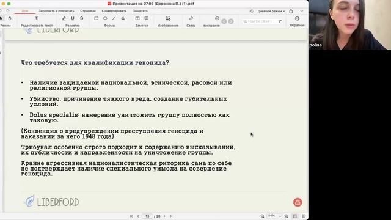
Task: Open the Protect tab
Action: [141, 11]
